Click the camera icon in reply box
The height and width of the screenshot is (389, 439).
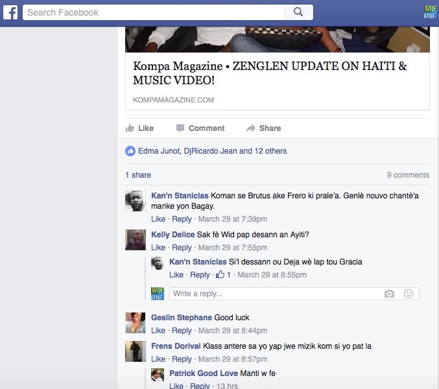389,294
